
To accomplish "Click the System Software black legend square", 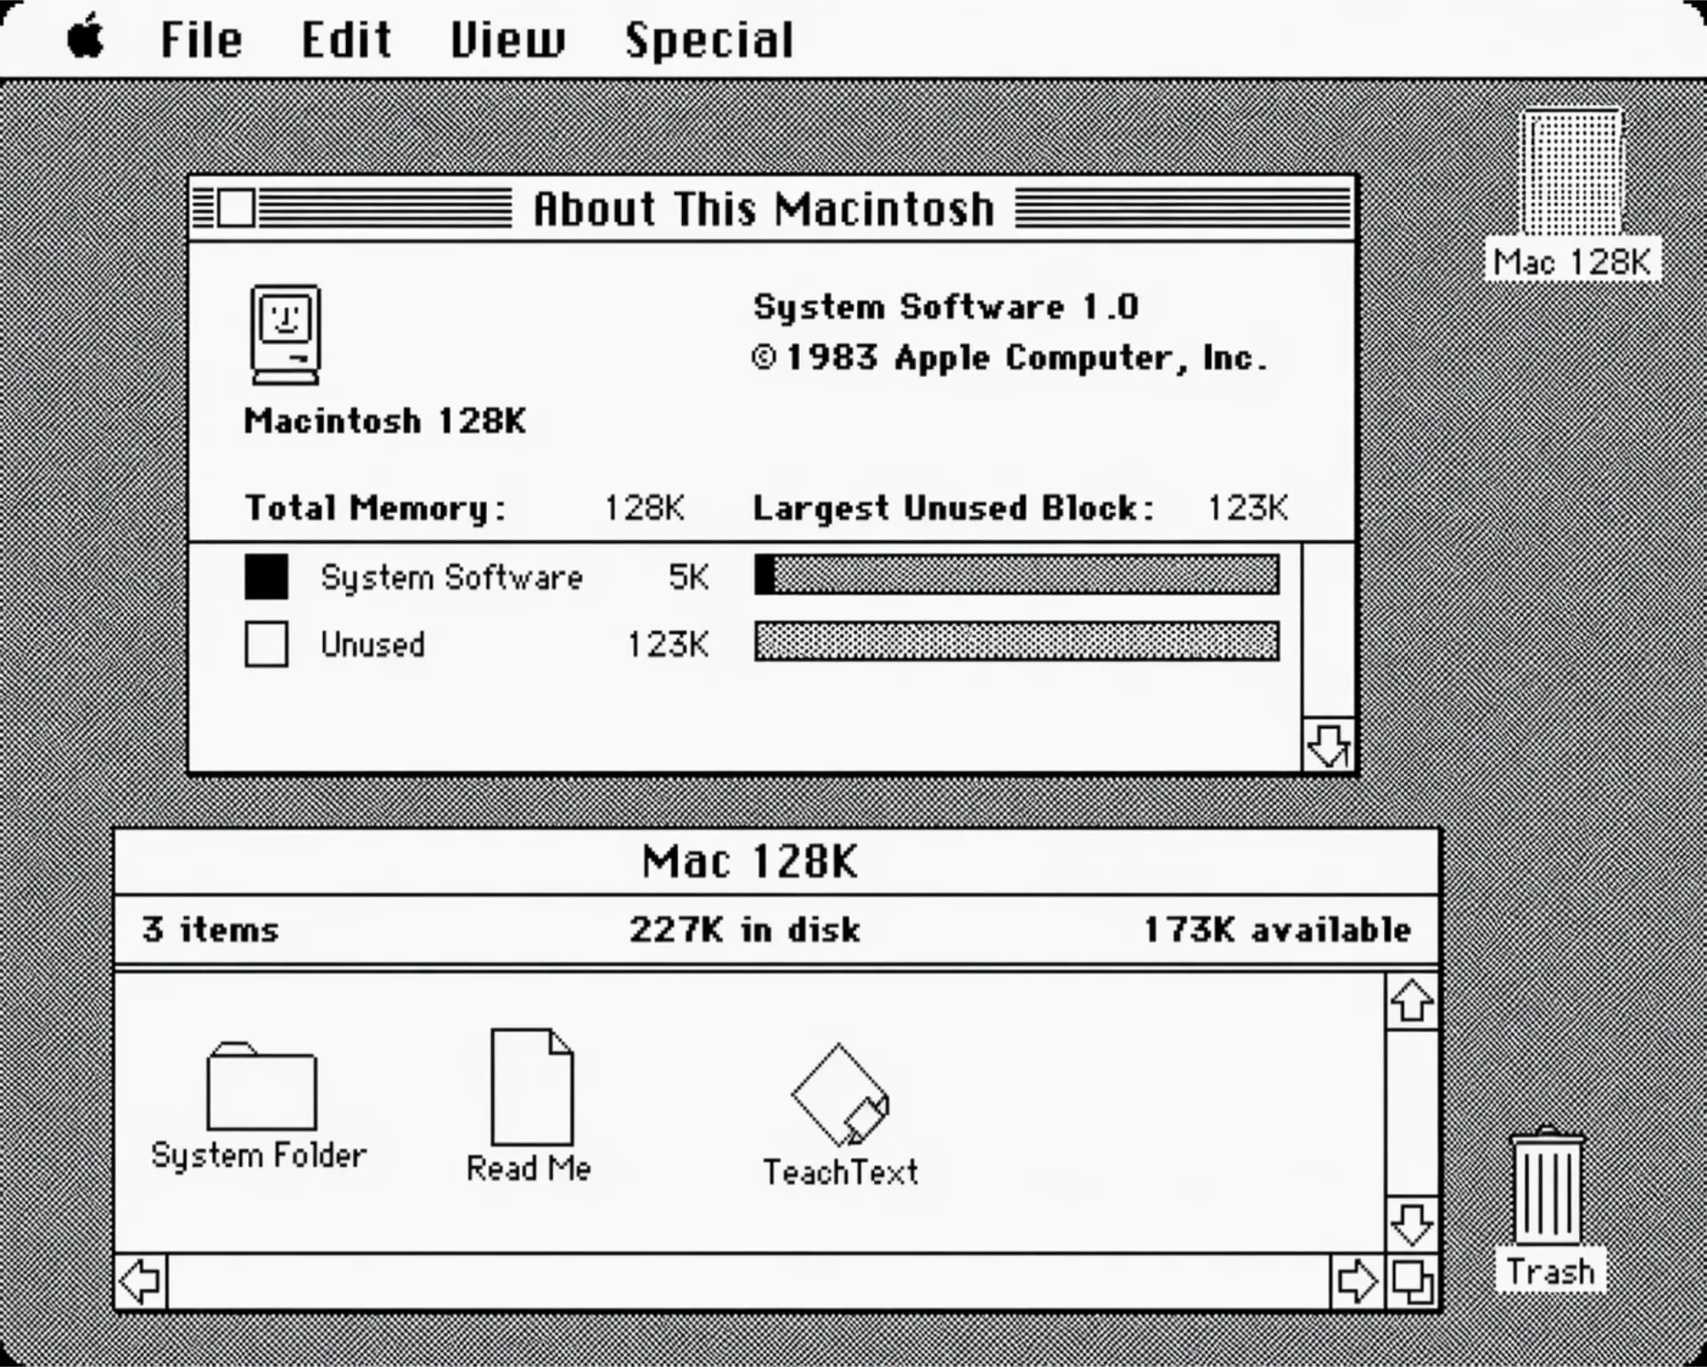I will click(266, 577).
